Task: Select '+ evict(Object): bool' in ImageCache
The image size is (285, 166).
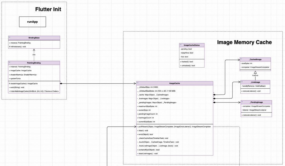Action: pyautogui.click(x=175, y=134)
